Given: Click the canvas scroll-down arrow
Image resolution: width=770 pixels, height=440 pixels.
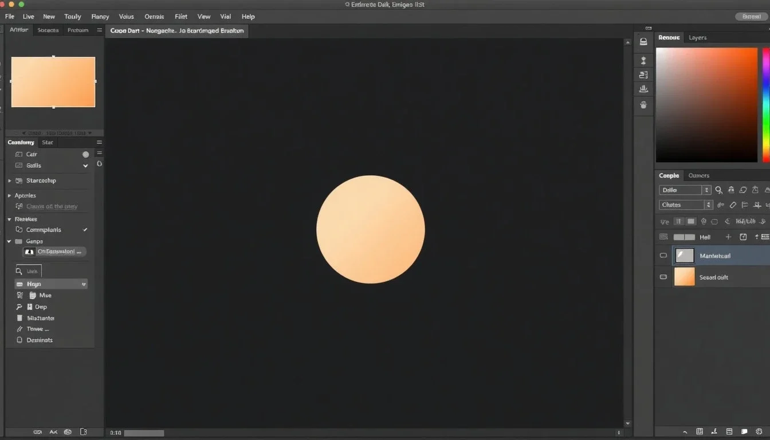Looking at the screenshot, I should click(x=627, y=423).
